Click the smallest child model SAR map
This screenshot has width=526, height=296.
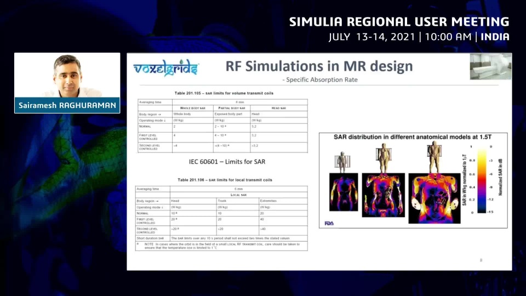coord(344,192)
